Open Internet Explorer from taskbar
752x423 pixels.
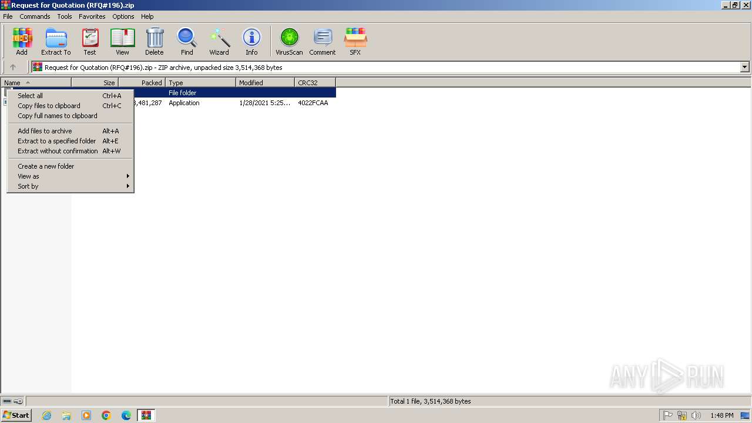click(46, 415)
